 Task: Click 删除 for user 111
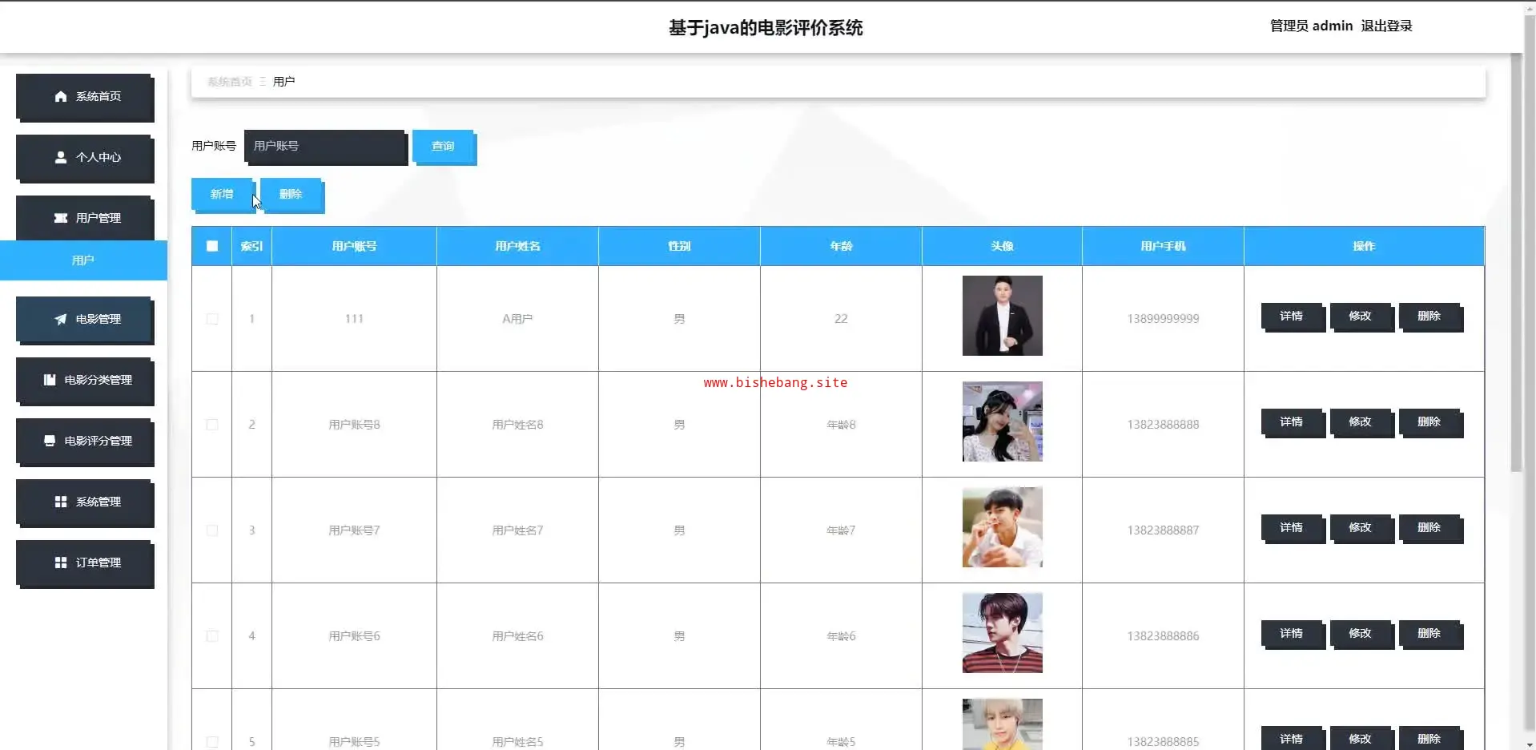coord(1429,317)
